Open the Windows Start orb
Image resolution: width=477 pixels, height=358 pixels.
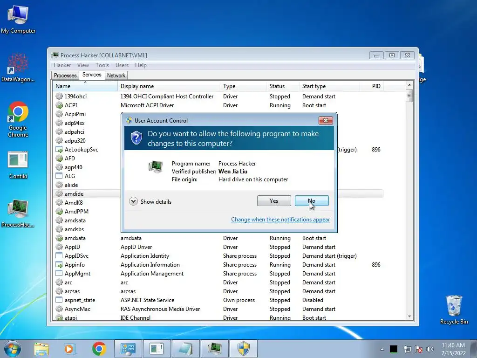point(13,349)
